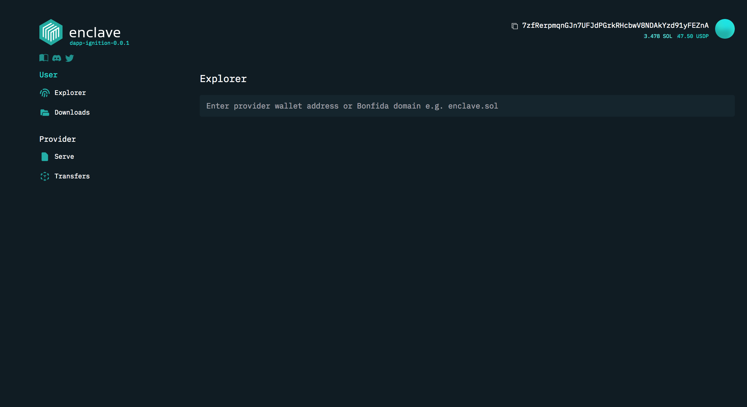The width and height of the screenshot is (747, 407).
Task: Click the 3.478 SOL balance
Action: [658, 36]
